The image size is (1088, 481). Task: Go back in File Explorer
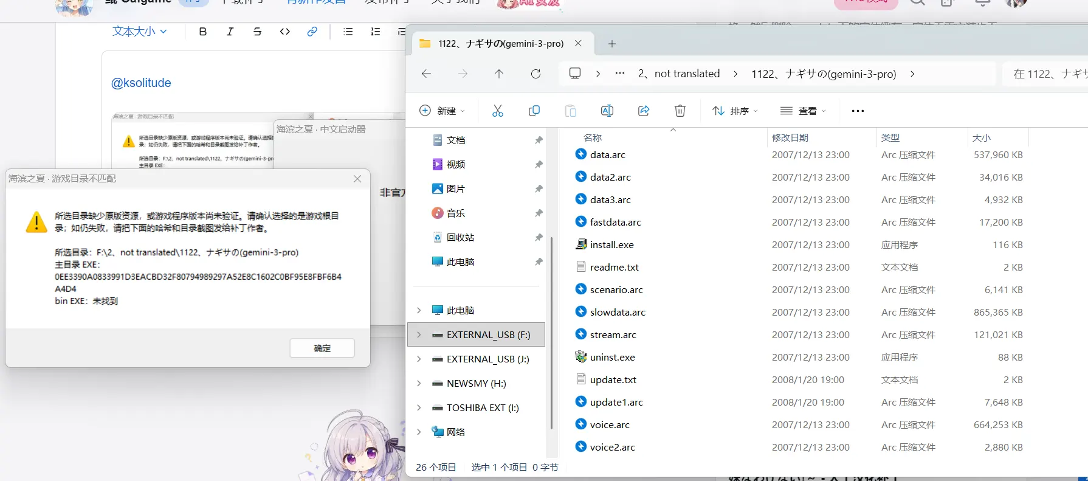click(x=426, y=74)
